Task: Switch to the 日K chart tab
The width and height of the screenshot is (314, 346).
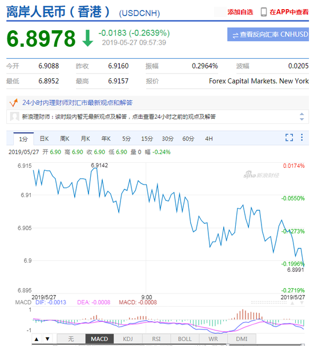Action: tap(44, 139)
